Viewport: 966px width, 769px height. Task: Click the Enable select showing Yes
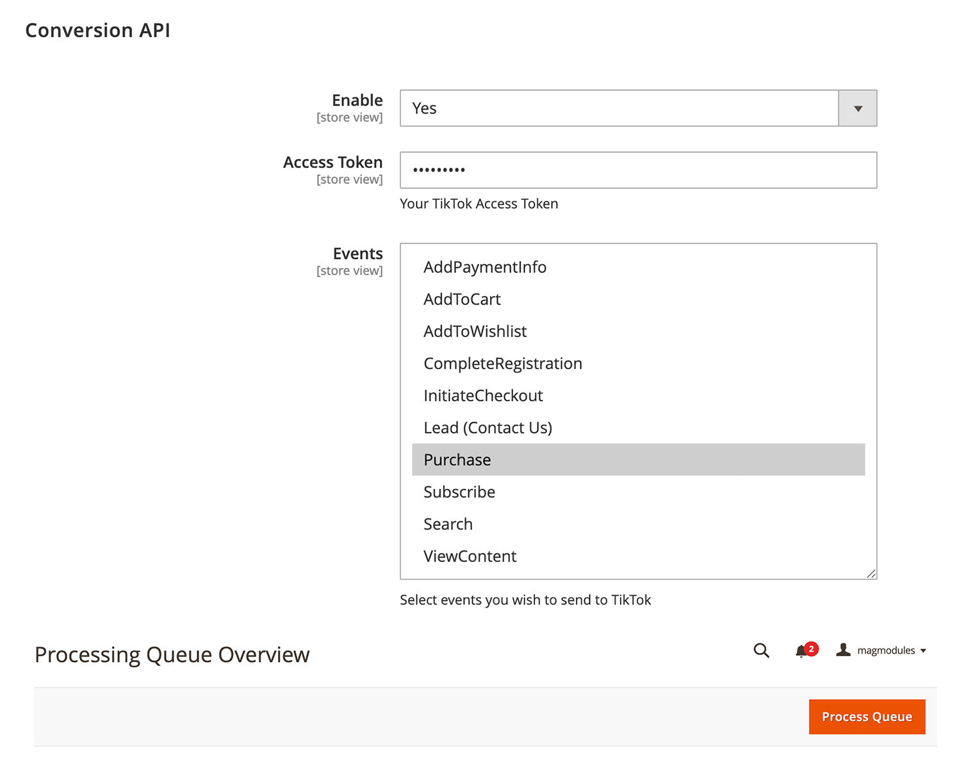pos(619,108)
